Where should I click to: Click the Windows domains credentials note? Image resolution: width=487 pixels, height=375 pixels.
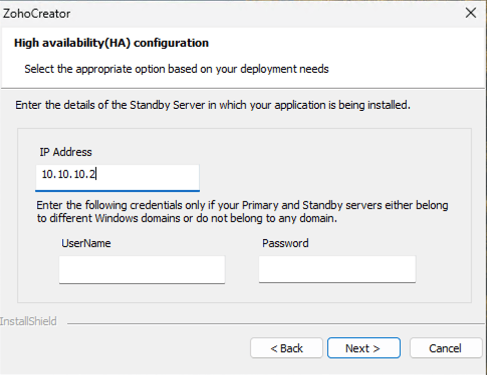tap(242, 212)
